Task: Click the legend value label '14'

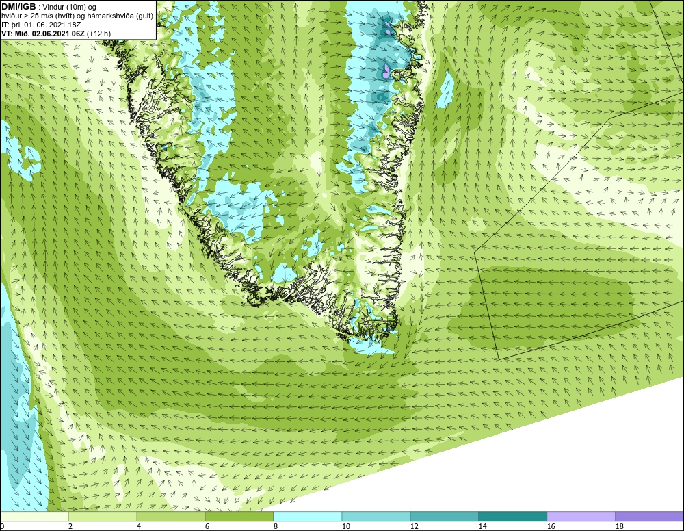Action: [482, 526]
